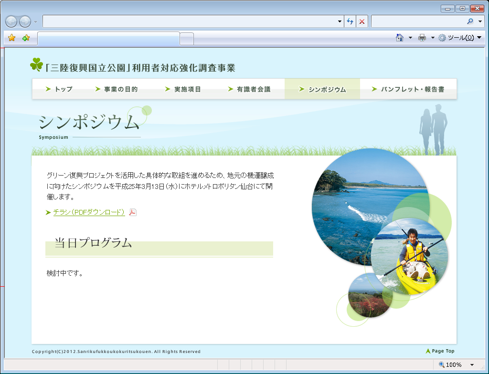
Task: Click the Printer icon in toolbar
Action: pyautogui.click(x=422, y=38)
